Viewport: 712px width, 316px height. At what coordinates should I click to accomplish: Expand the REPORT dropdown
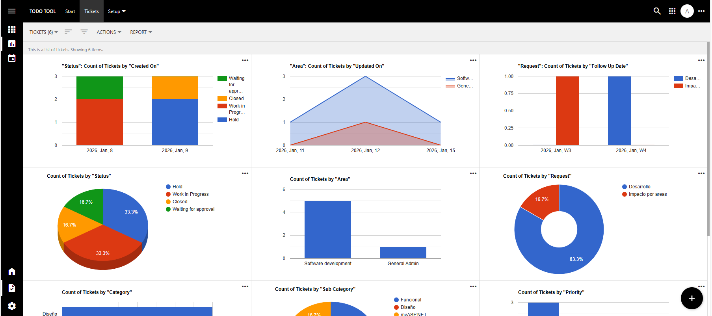pos(141,32)
